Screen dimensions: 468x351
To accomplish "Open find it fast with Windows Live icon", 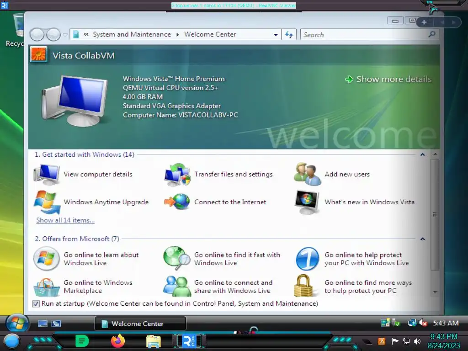I will 177,258.
